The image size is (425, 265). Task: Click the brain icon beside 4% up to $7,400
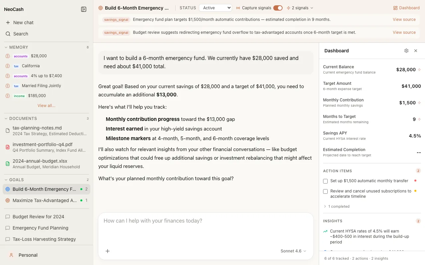[x=8, y=76]
